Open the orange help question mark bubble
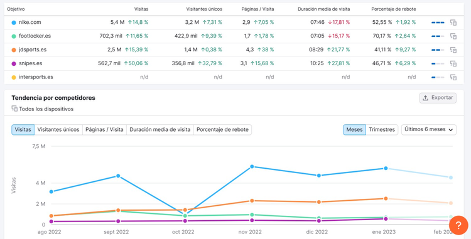This screenshot has height=239, width=471. (458, 225)
